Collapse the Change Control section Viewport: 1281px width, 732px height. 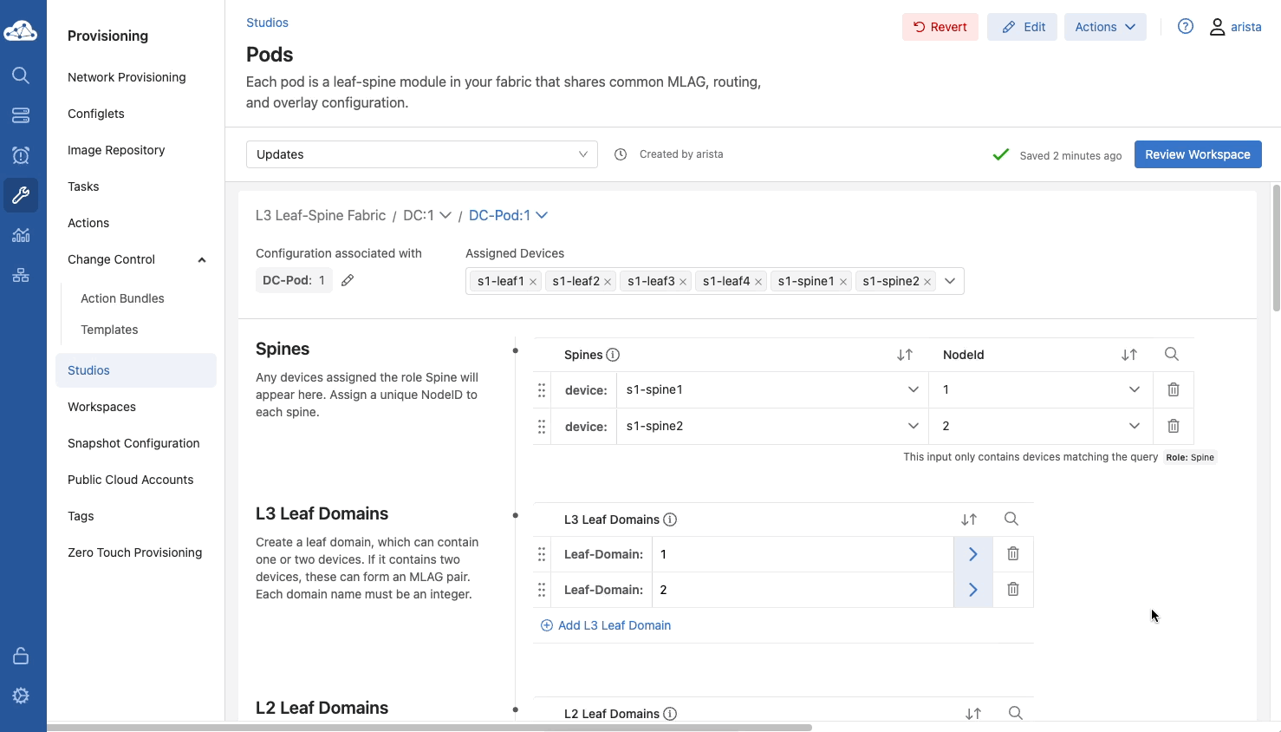[202, 259]
